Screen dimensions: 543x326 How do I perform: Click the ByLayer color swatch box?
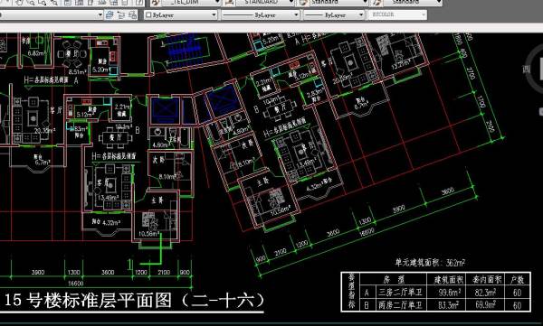(148, 14)
